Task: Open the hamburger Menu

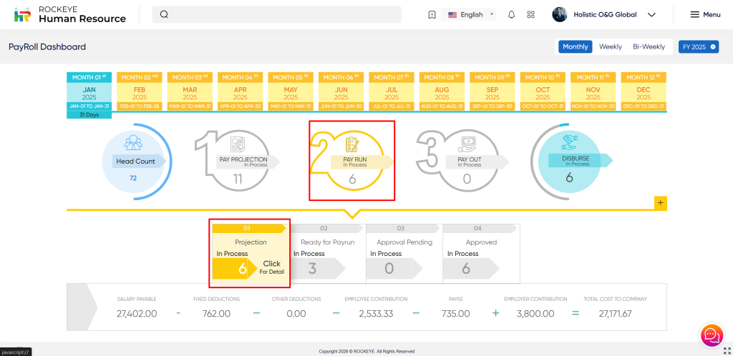Action: pyautogui.click(x=705, y=14)
